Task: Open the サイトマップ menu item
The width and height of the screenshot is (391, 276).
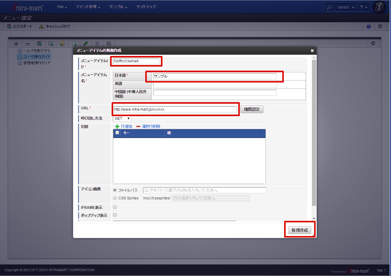Action: pos(146,7)
